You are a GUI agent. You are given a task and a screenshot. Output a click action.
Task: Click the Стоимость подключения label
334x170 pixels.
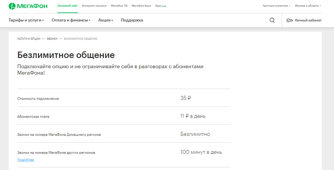[x=38, y=99]
